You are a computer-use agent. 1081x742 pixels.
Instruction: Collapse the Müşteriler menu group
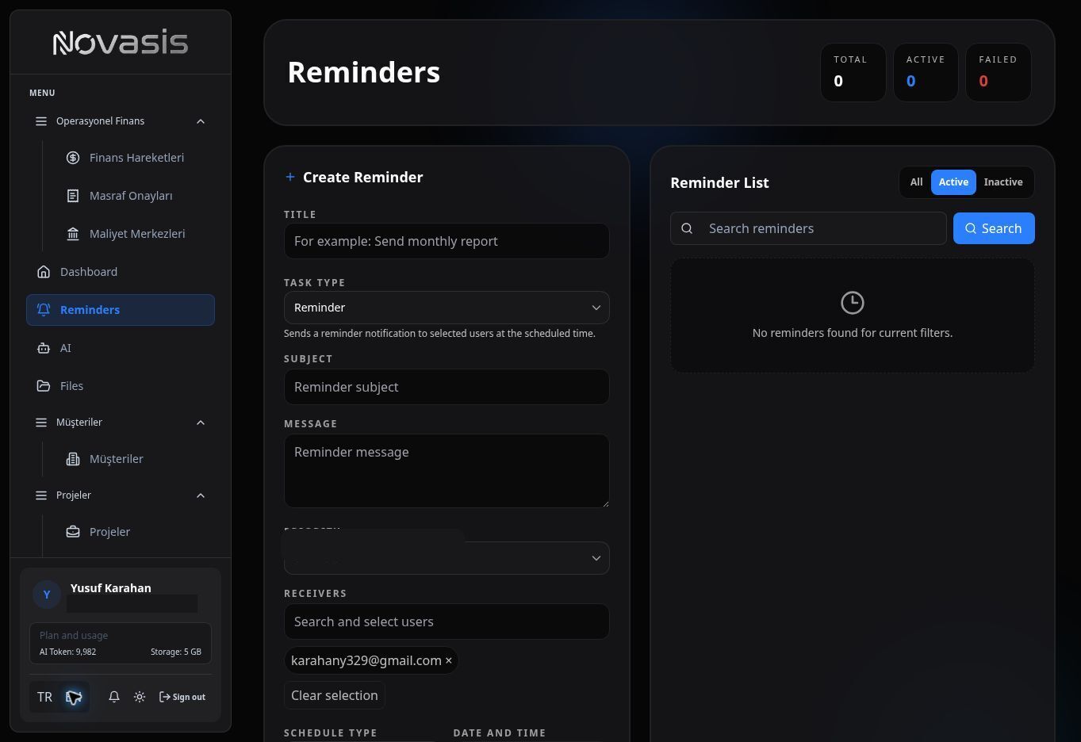(121, 423)
